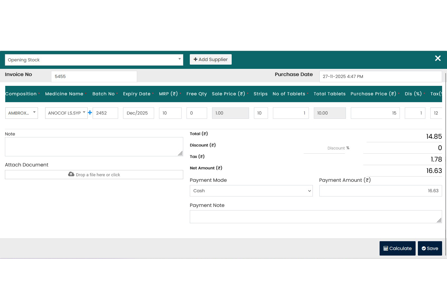
Task: Close the purchase dialog with X icon
Action: [x=438, y=58]
